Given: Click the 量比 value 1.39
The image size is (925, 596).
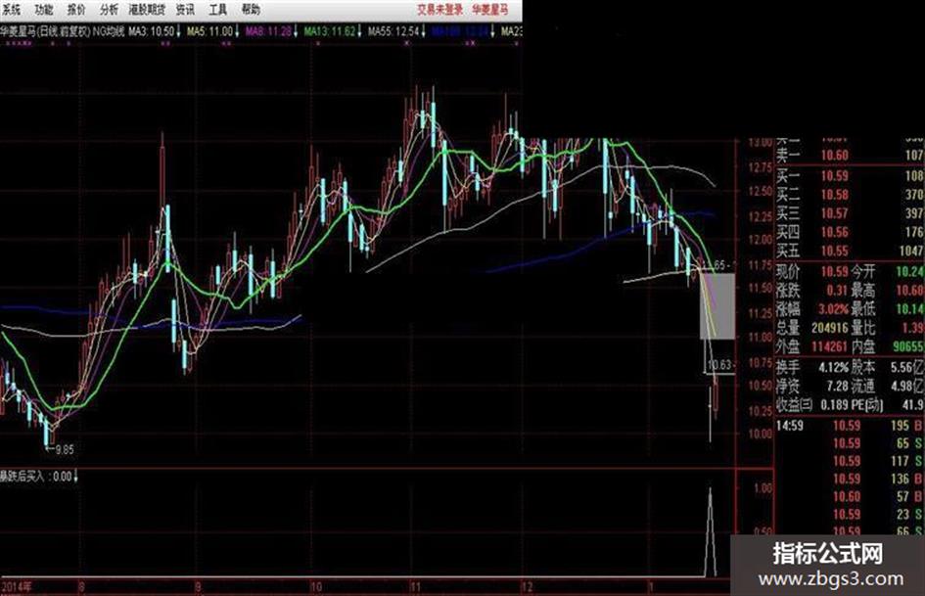Looking at the screenshot, I should pyautogui.click(x=913, y=328).
